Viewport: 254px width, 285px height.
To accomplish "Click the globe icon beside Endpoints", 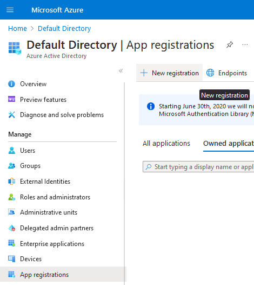I will click(210, 73).
